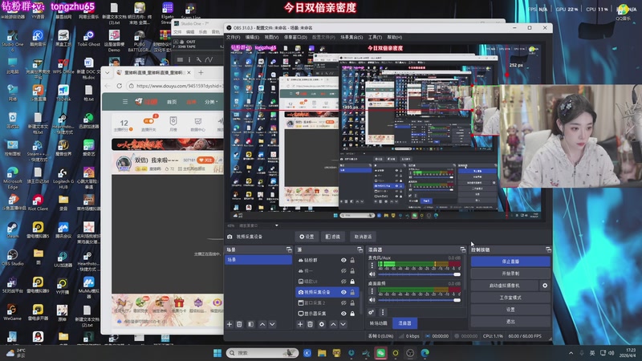
Task: Open source properties gear icon
Action: [x=322, y=324]
